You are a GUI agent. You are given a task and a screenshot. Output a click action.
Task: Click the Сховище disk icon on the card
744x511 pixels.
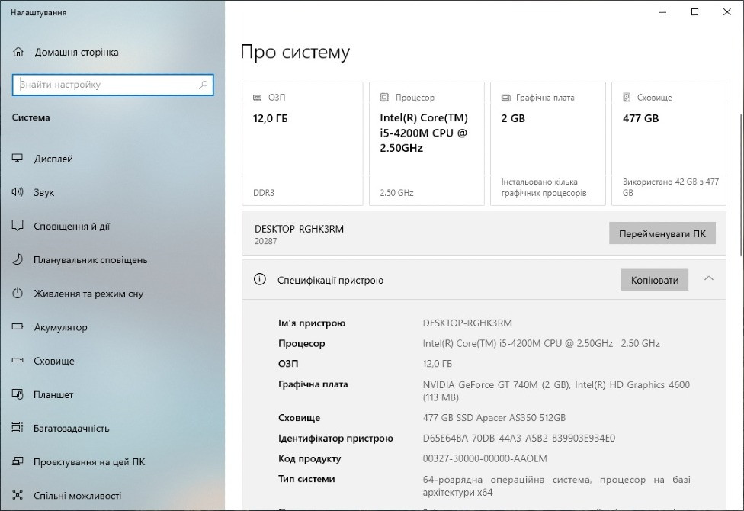coord(627,98)
